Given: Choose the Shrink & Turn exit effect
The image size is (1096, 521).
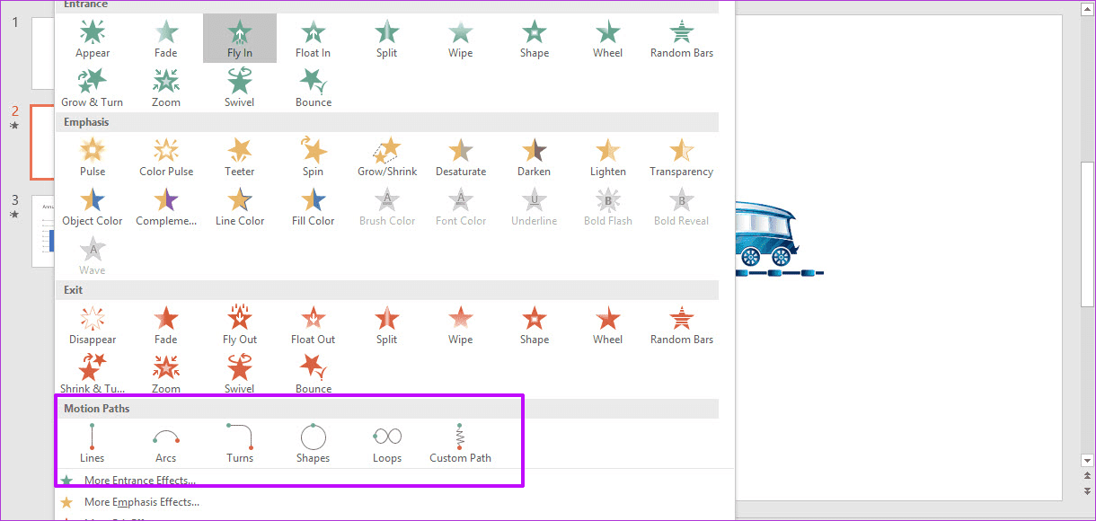Looking at the screenshot, I should (93, 374).
